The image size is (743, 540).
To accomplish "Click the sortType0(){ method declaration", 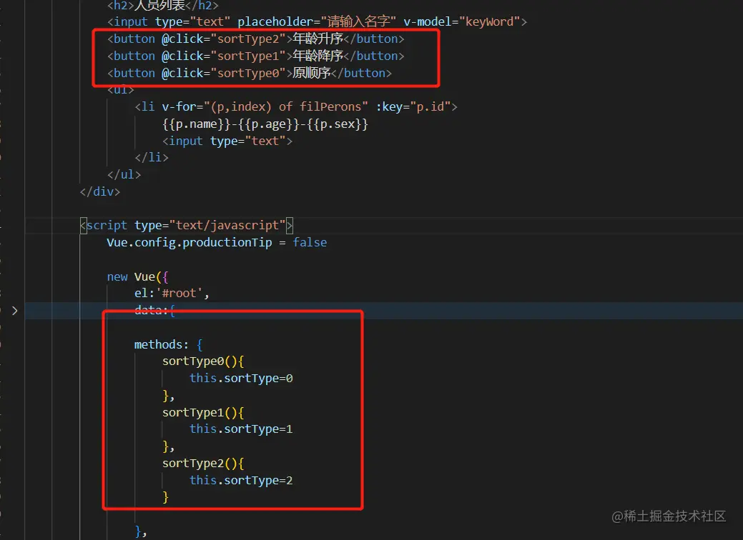I will (203, 361).
